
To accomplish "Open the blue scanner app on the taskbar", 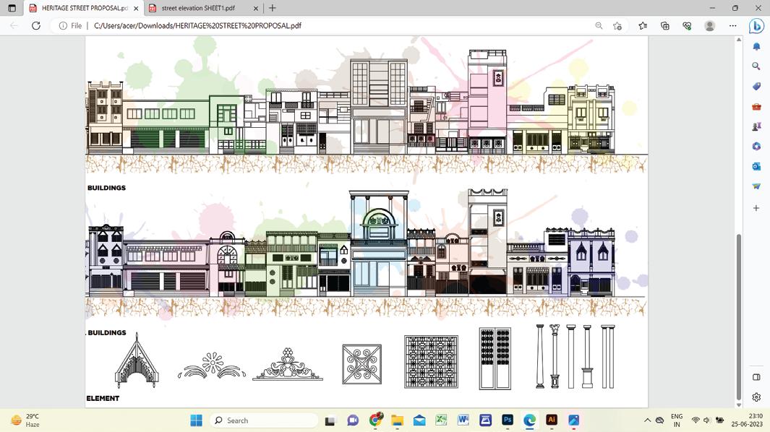I will 485,420.
